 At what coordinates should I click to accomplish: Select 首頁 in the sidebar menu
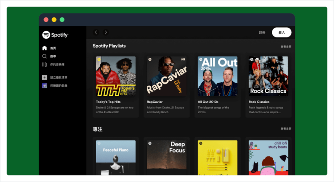(x=53, y=48)
